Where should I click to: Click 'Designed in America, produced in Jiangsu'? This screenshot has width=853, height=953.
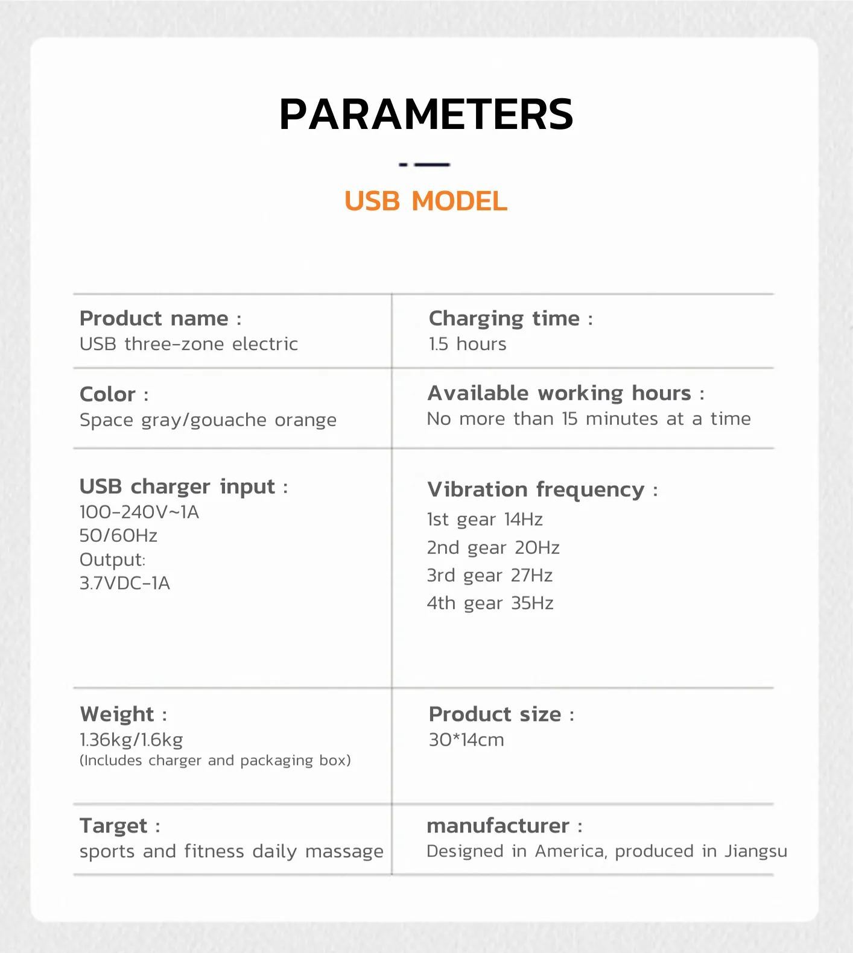(606, 851)
